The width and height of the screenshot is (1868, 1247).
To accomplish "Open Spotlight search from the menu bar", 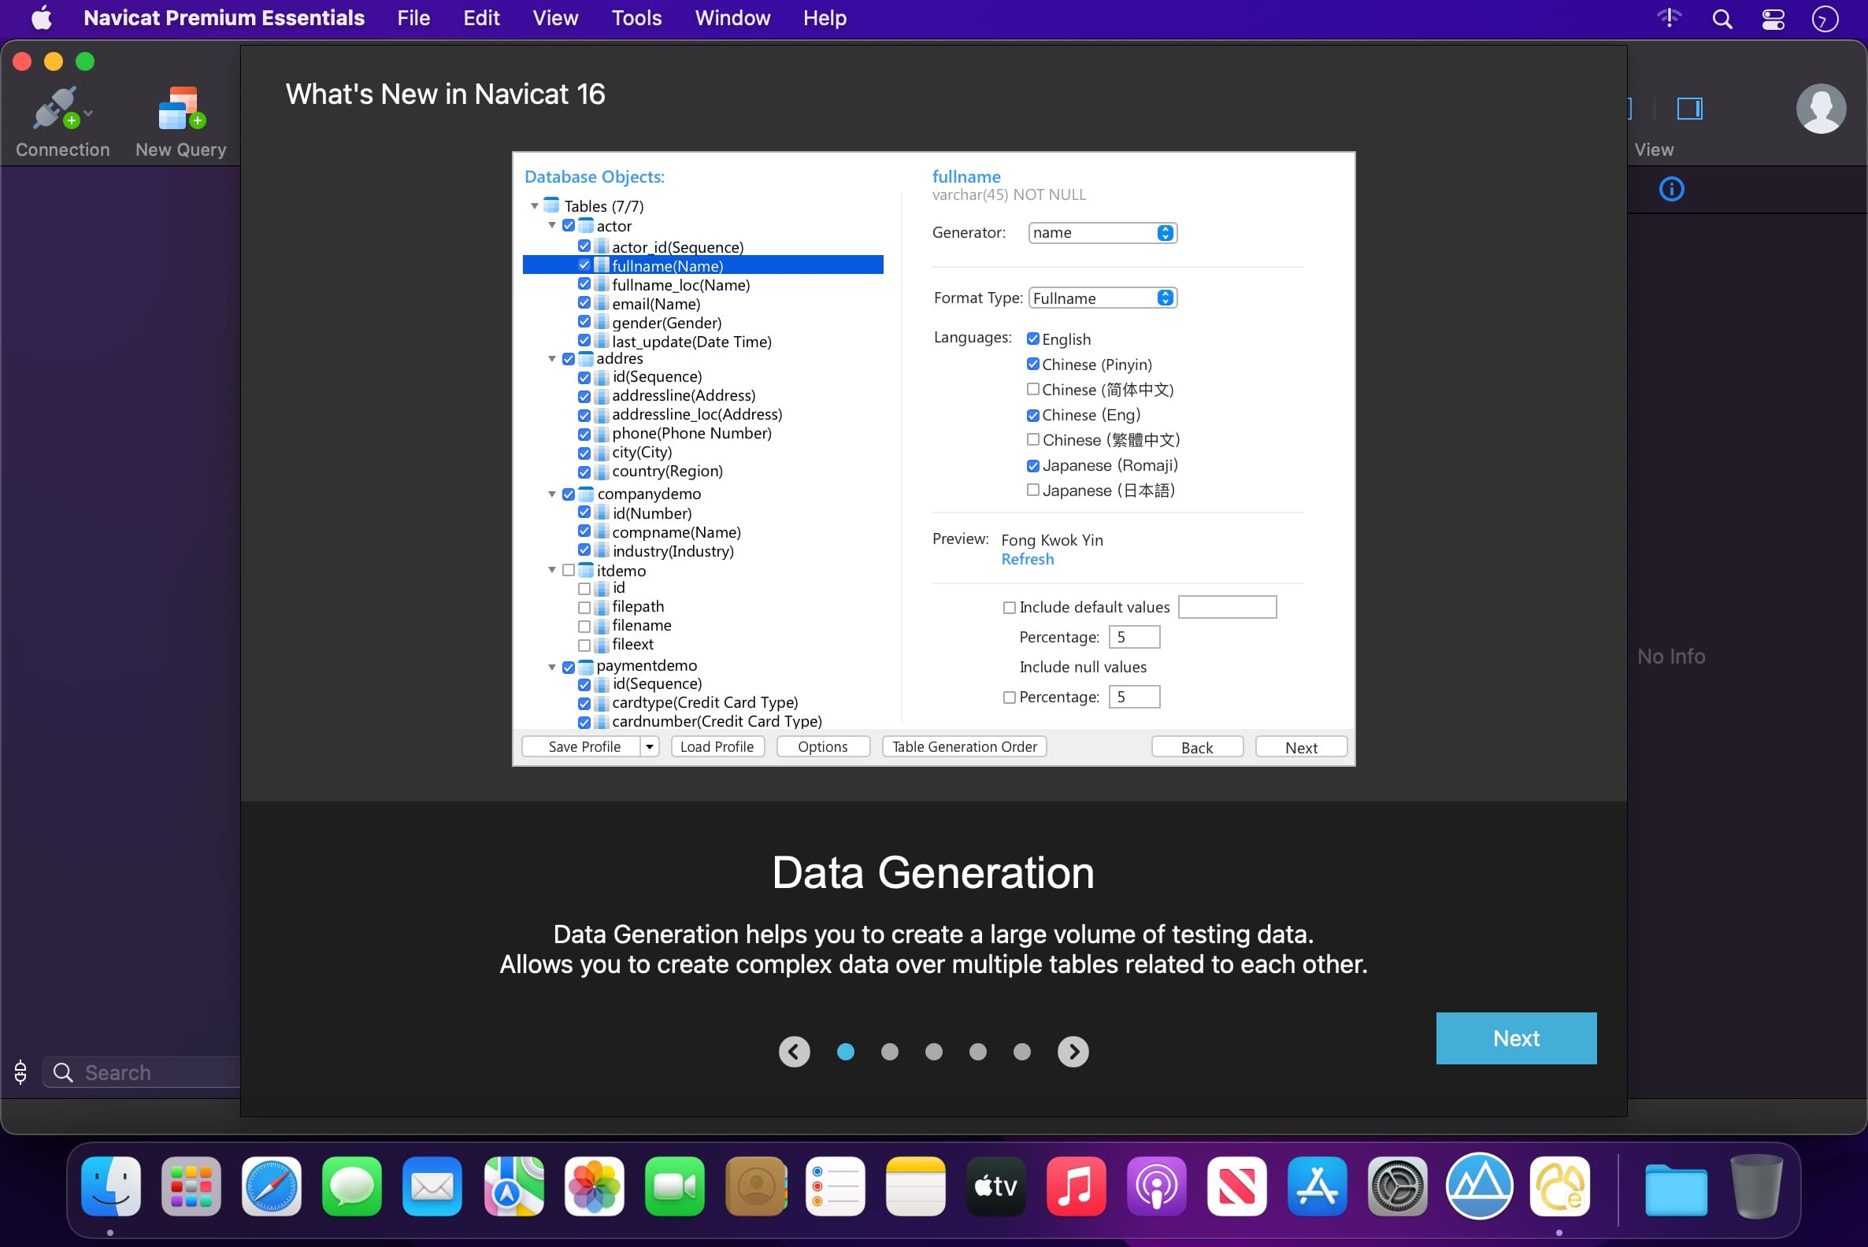I will [x=1722, y=18].
